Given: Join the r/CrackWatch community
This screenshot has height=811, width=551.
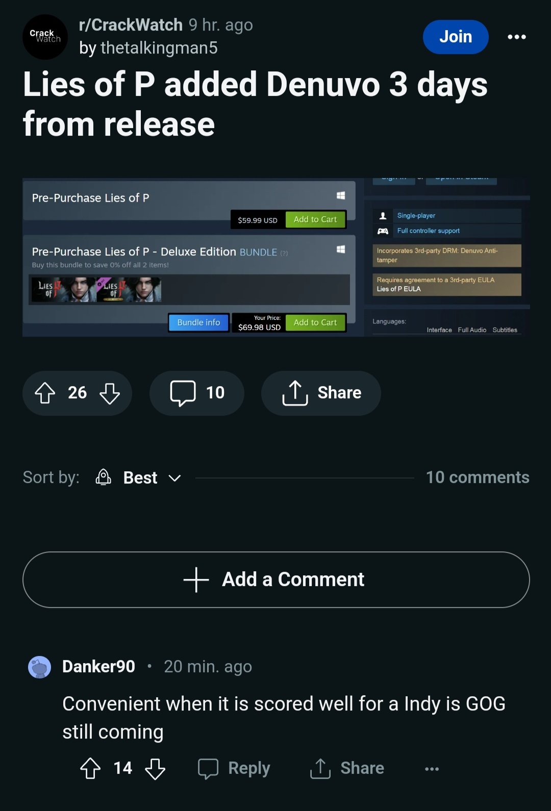Looking at the screenshot, I should coord(456,37).
